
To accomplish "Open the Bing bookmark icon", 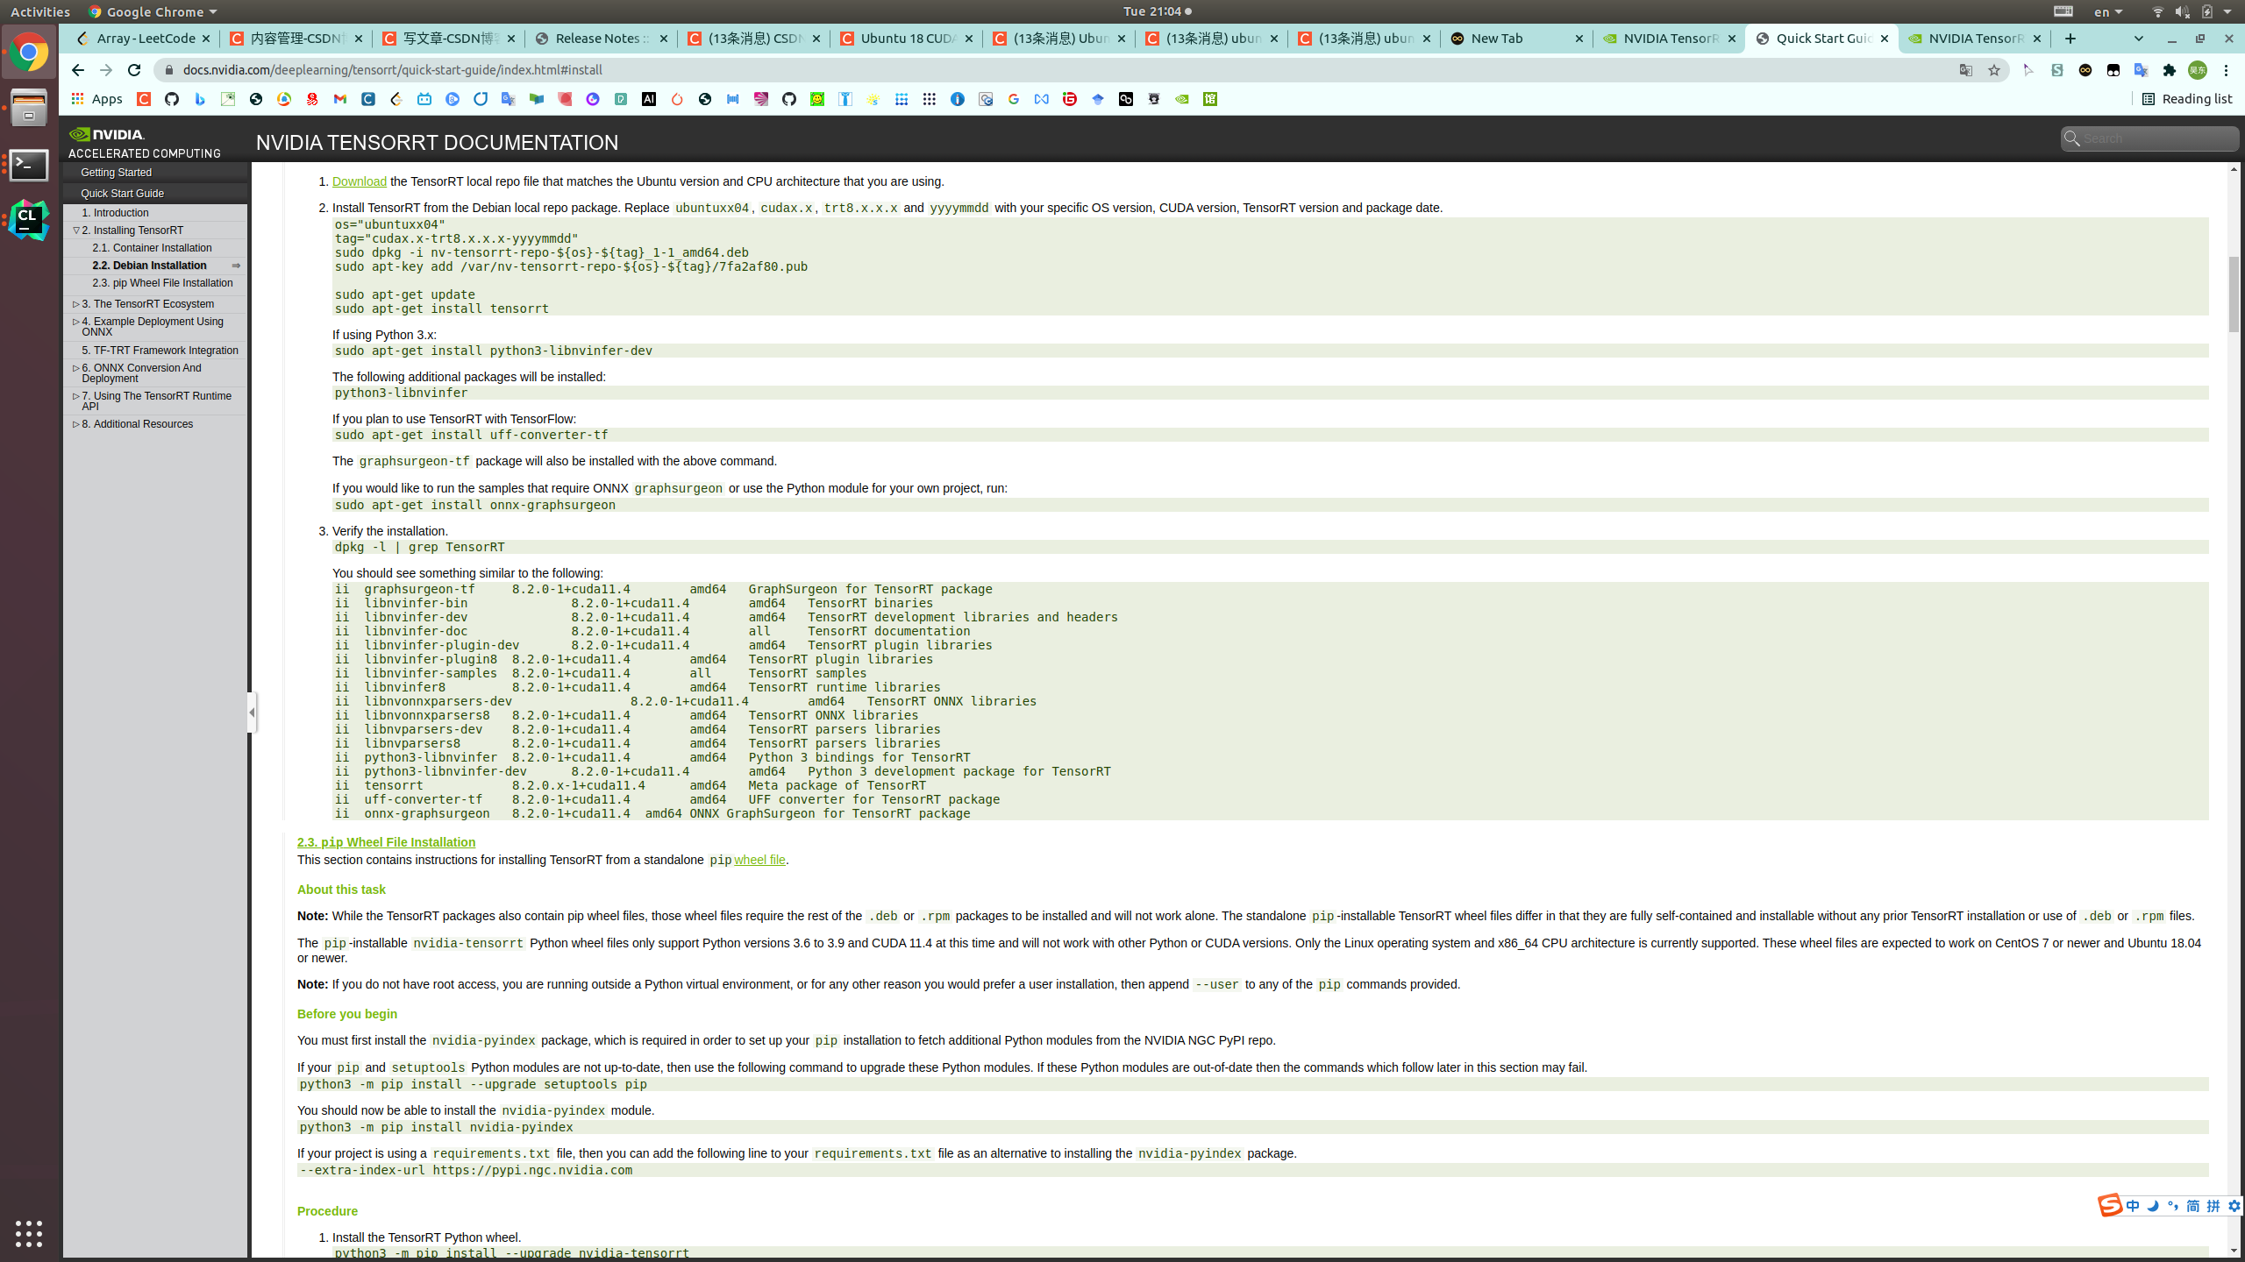I will pos(200,99).
